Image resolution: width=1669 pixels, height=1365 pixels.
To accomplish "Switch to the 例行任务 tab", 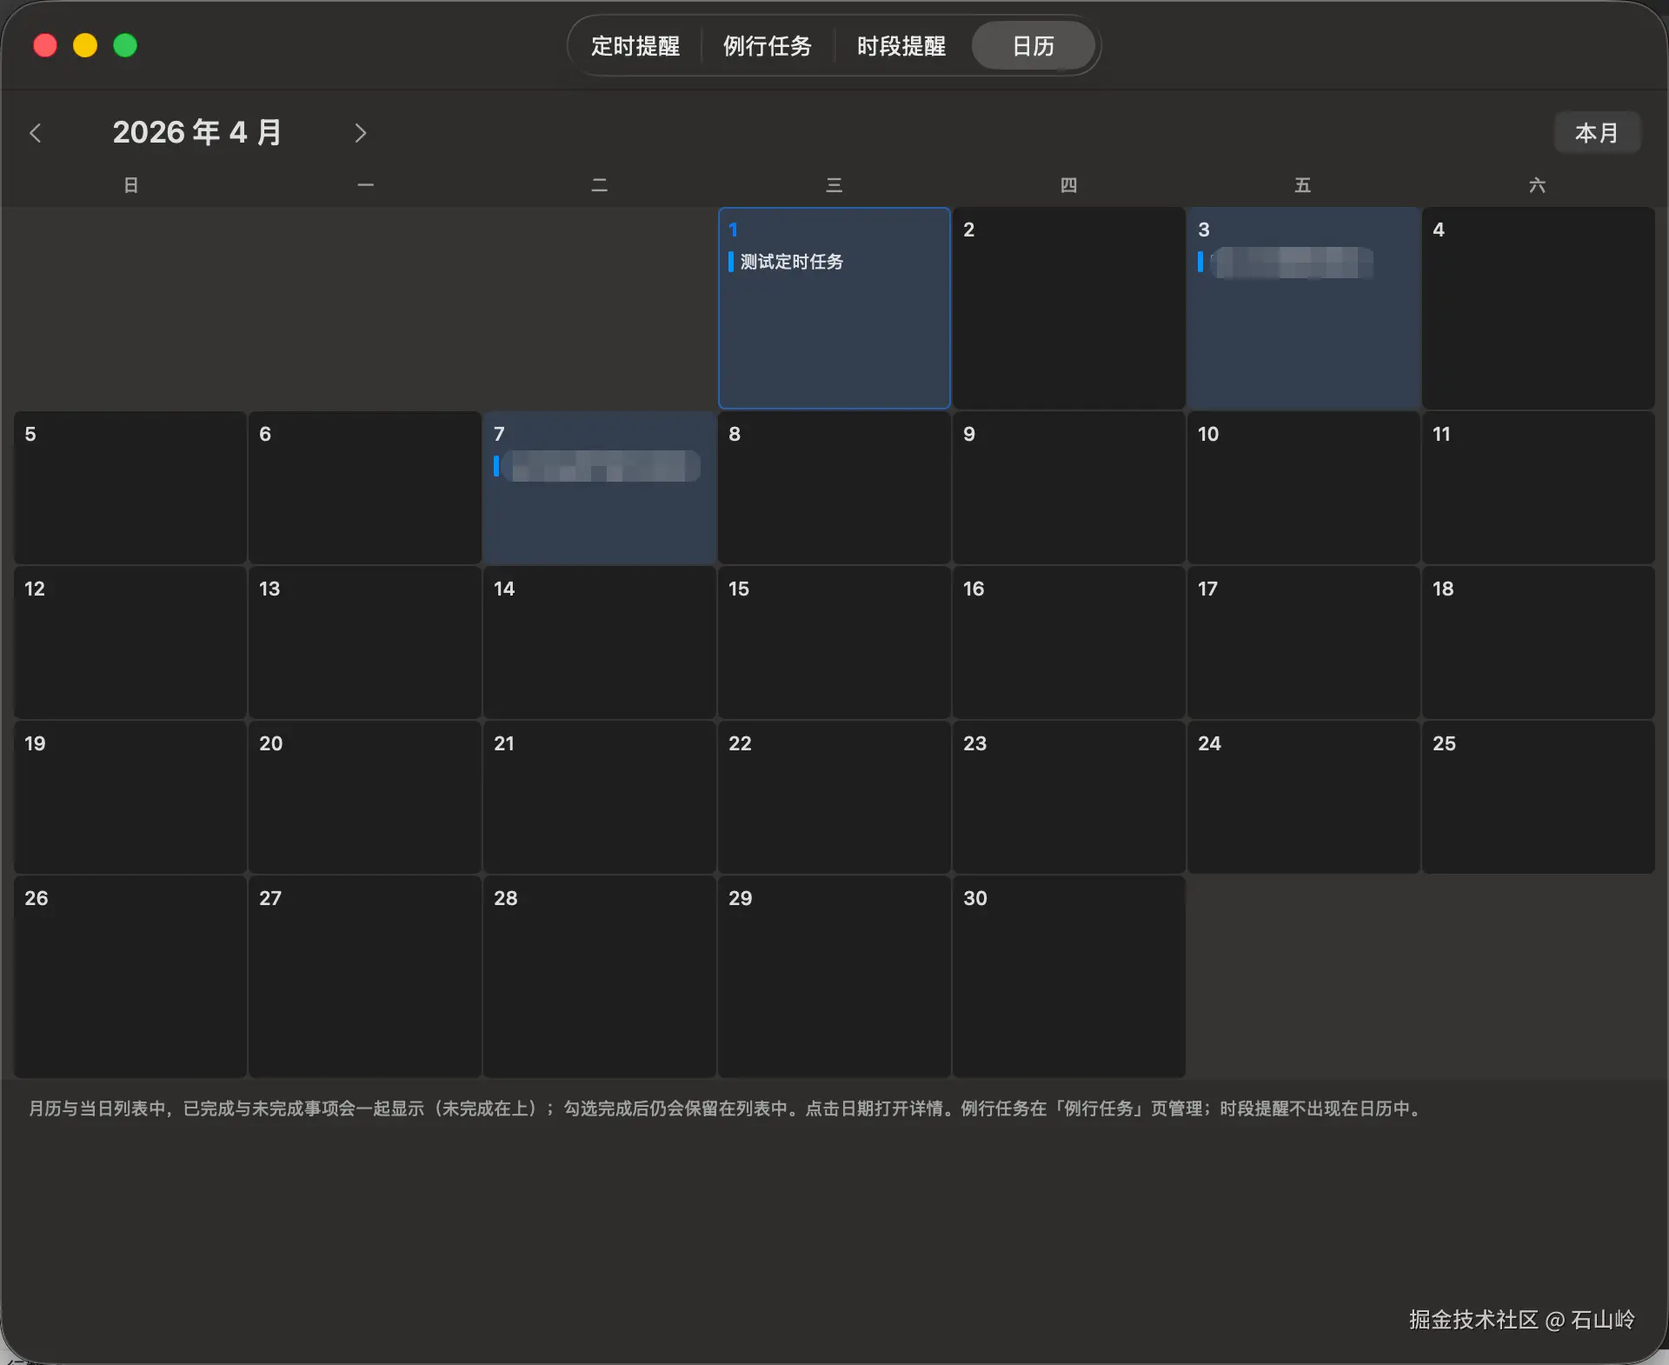I will coord(767,46).
